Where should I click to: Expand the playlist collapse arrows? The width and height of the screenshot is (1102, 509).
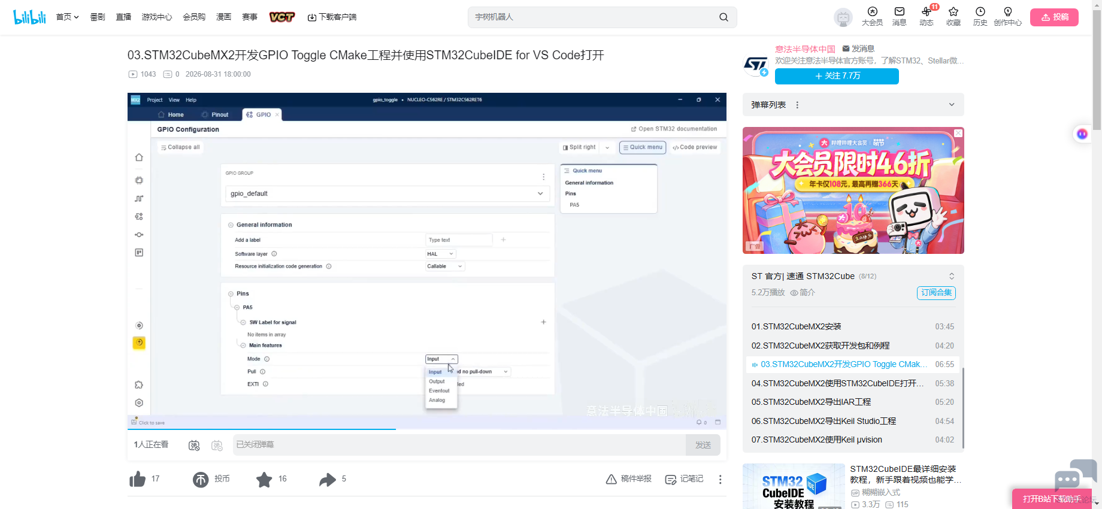[x=952, y=276]
